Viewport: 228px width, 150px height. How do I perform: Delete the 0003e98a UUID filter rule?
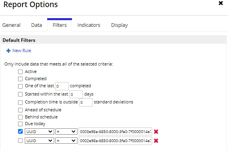pyautogui.click(x=156, y=131)
